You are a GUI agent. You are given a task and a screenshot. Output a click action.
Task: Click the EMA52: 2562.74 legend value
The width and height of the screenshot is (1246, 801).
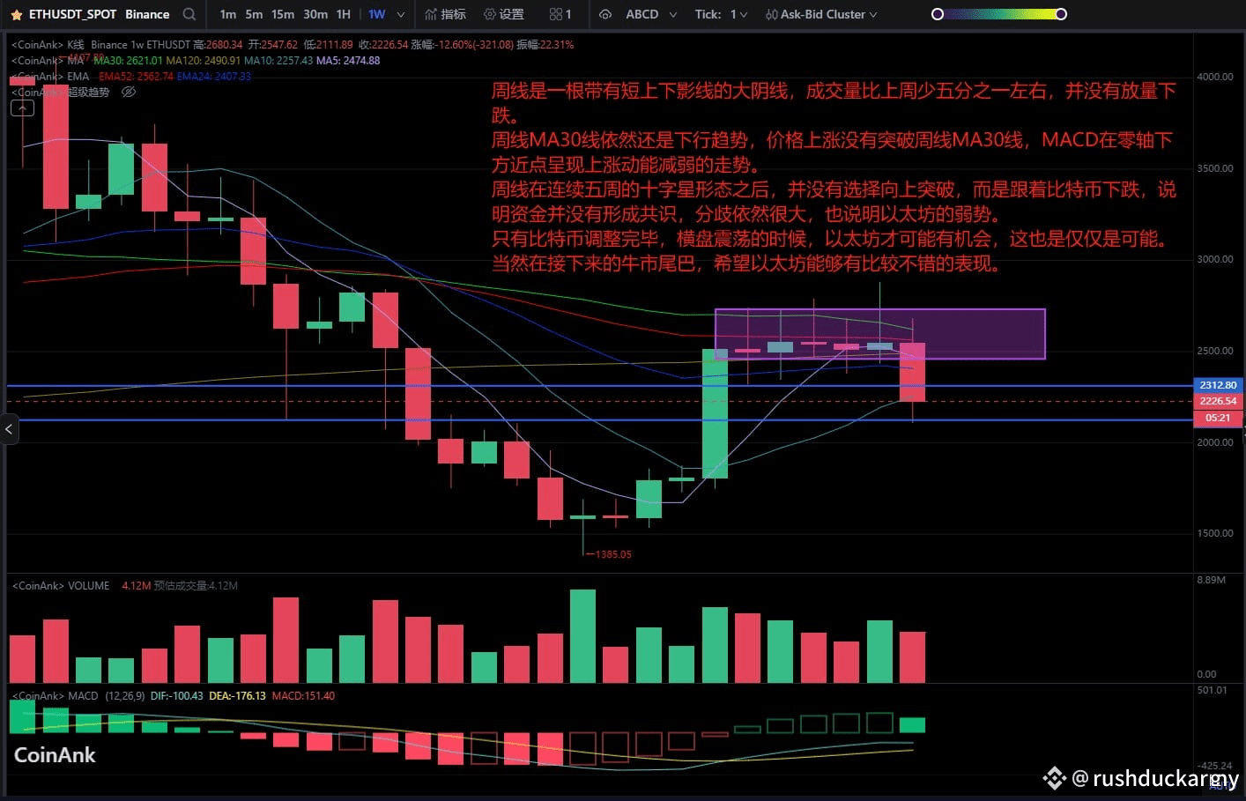pyautogui.click(x=137, y=77)
